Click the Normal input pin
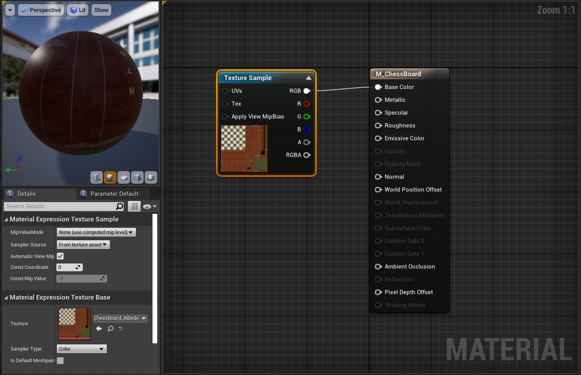581x375 pixels. (378, 177)
